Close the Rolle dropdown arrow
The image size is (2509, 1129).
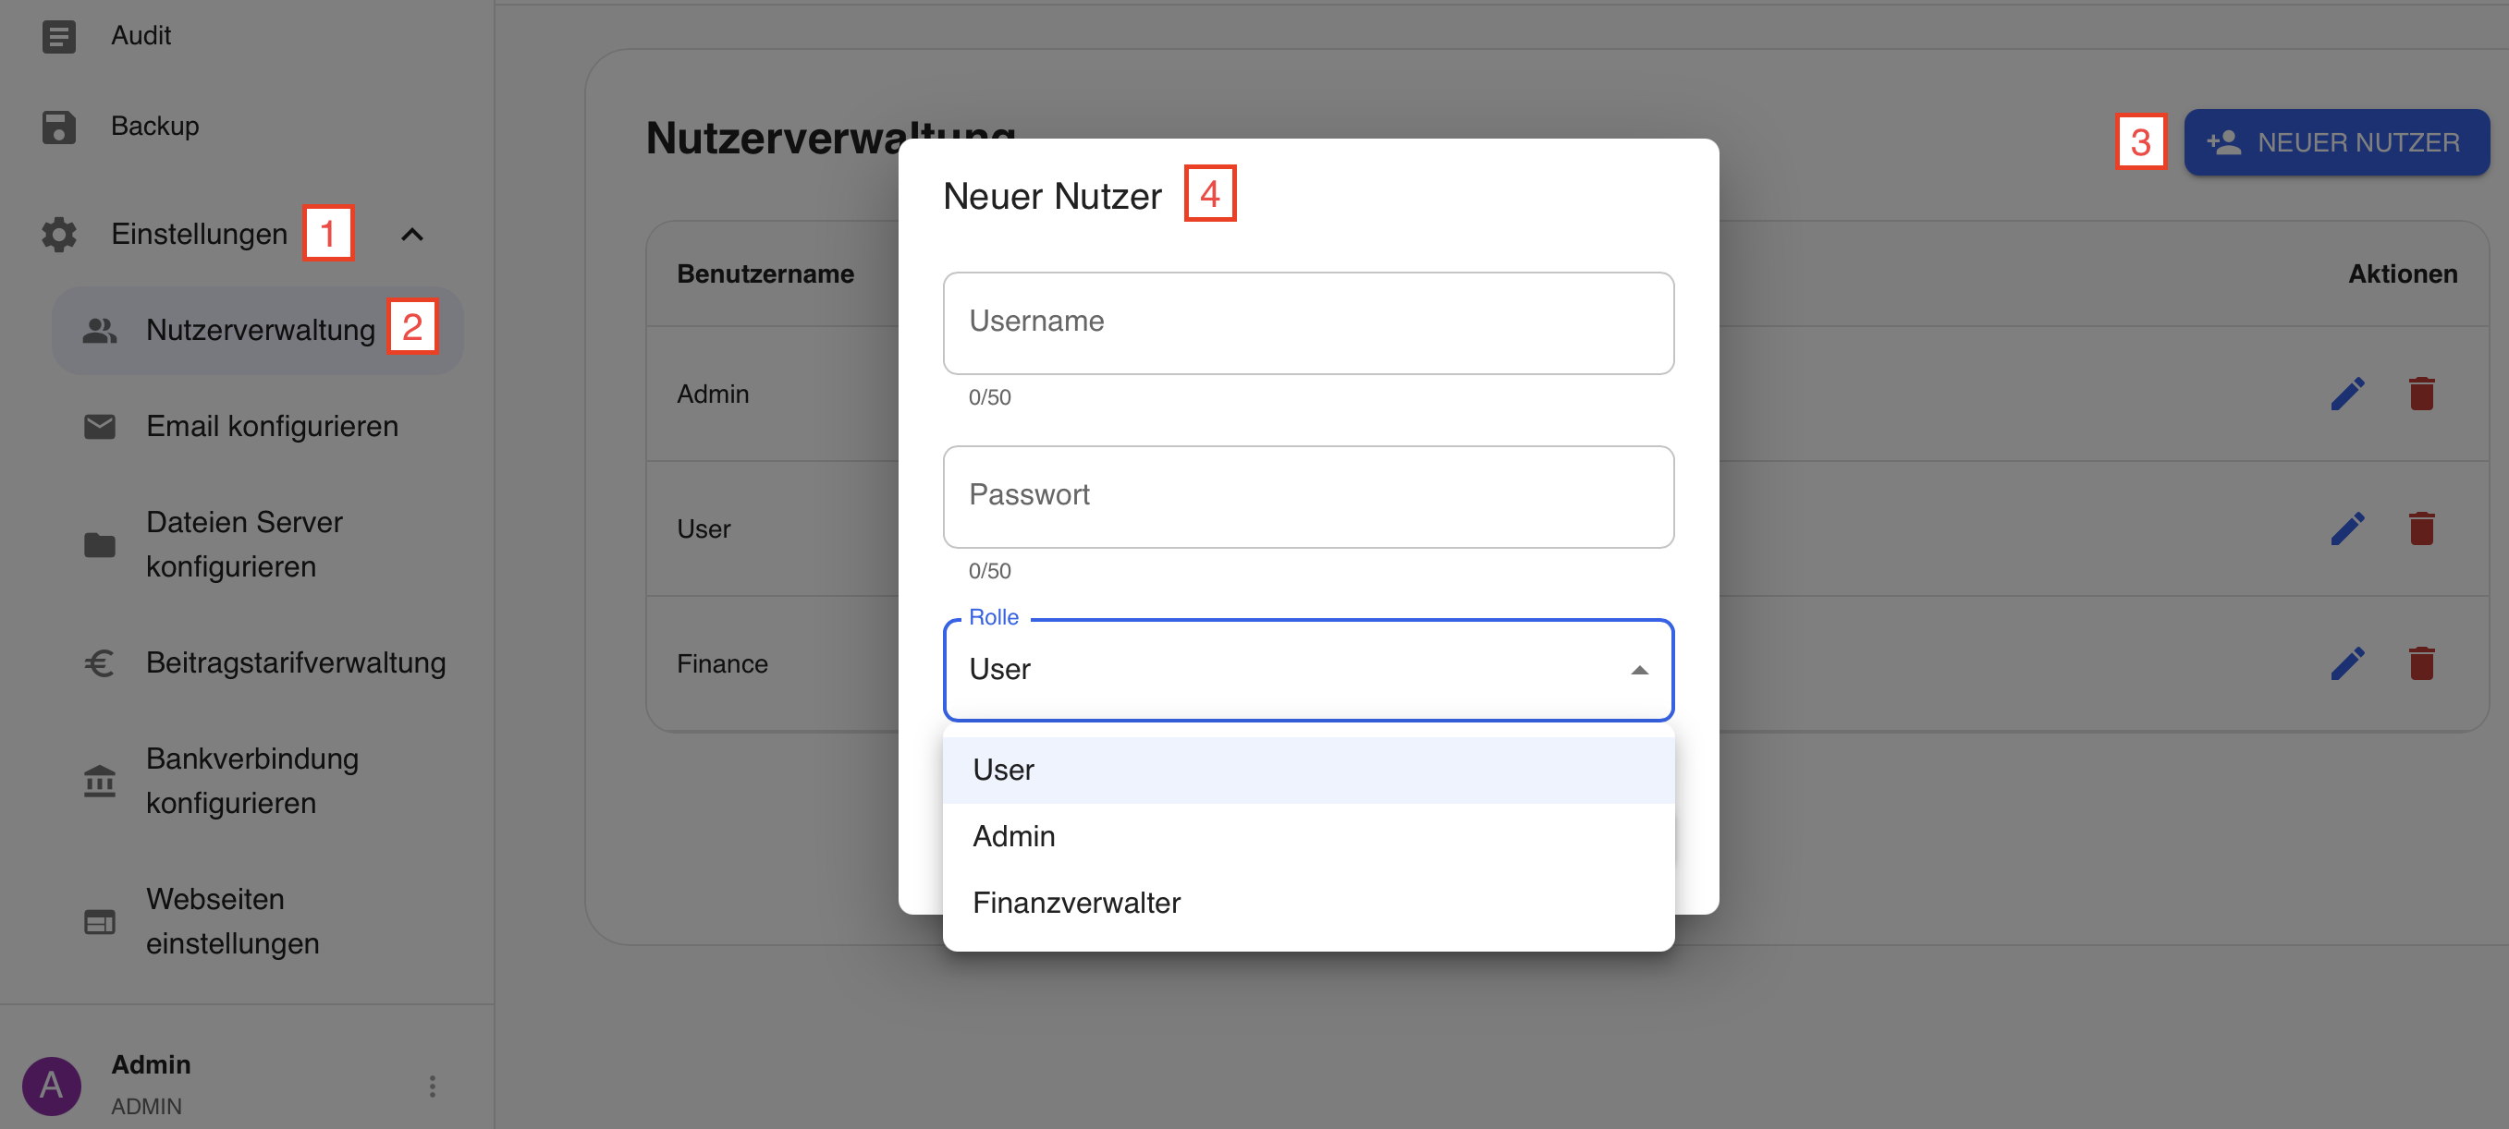(x=1639, y=671)
